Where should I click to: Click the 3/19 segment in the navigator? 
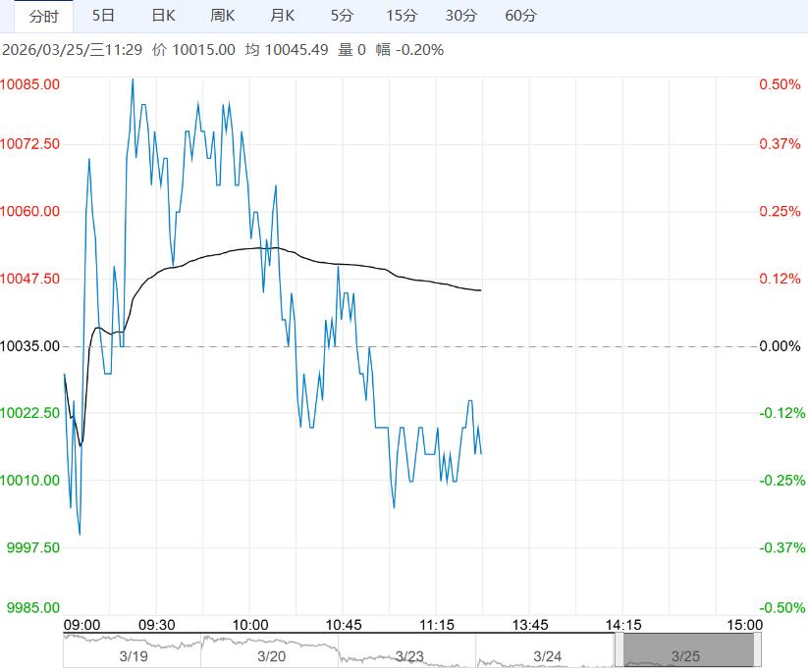(x=132, y=654)
